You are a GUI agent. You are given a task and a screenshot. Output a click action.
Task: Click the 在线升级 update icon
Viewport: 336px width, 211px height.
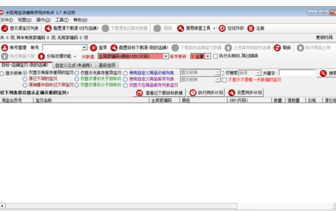[222, 28]
